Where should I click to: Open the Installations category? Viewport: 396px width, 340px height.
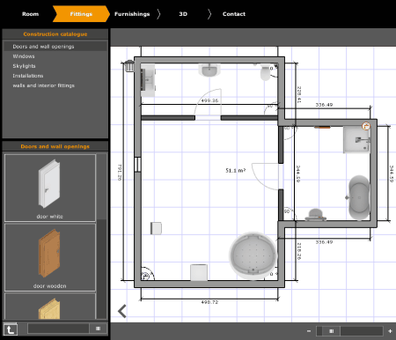28,76
